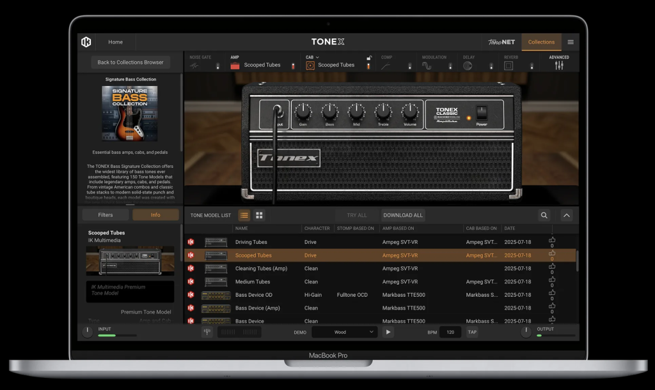Viewport: 655px width, 390px height.
Task: Like the Driving Tubes tone model
Action: (x=552, y=240)
